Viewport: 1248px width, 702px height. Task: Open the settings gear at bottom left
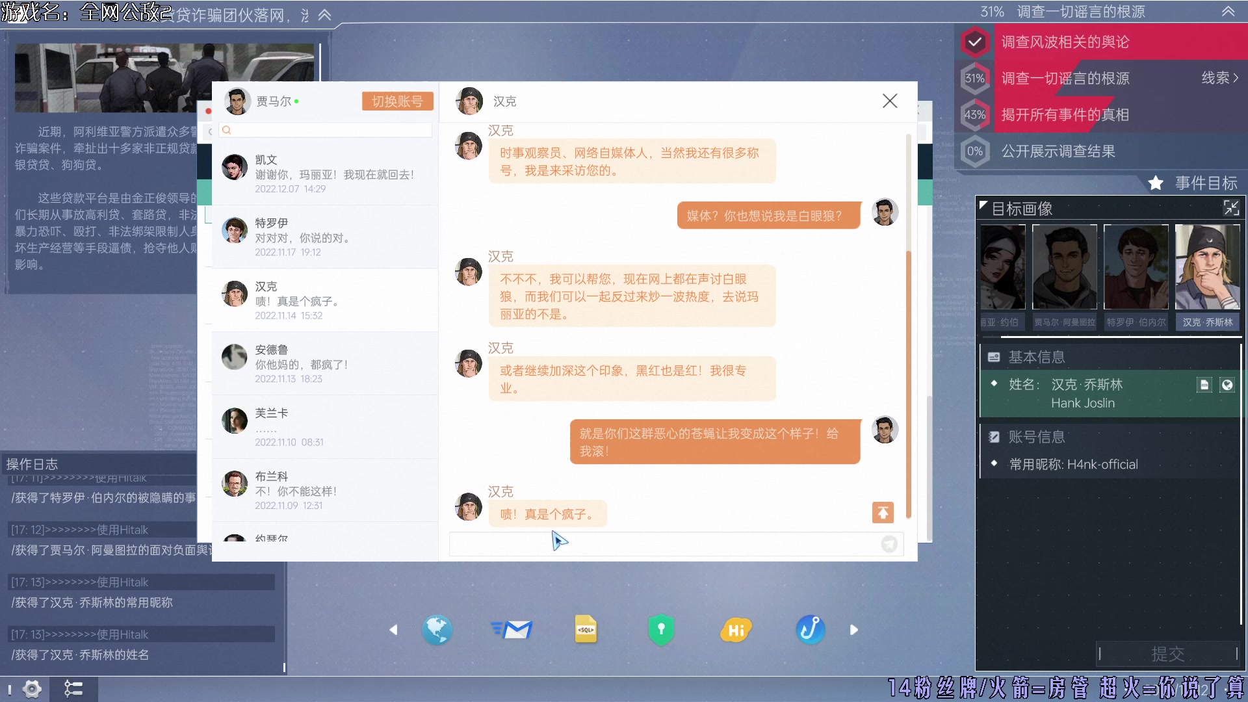pos(32,689)
